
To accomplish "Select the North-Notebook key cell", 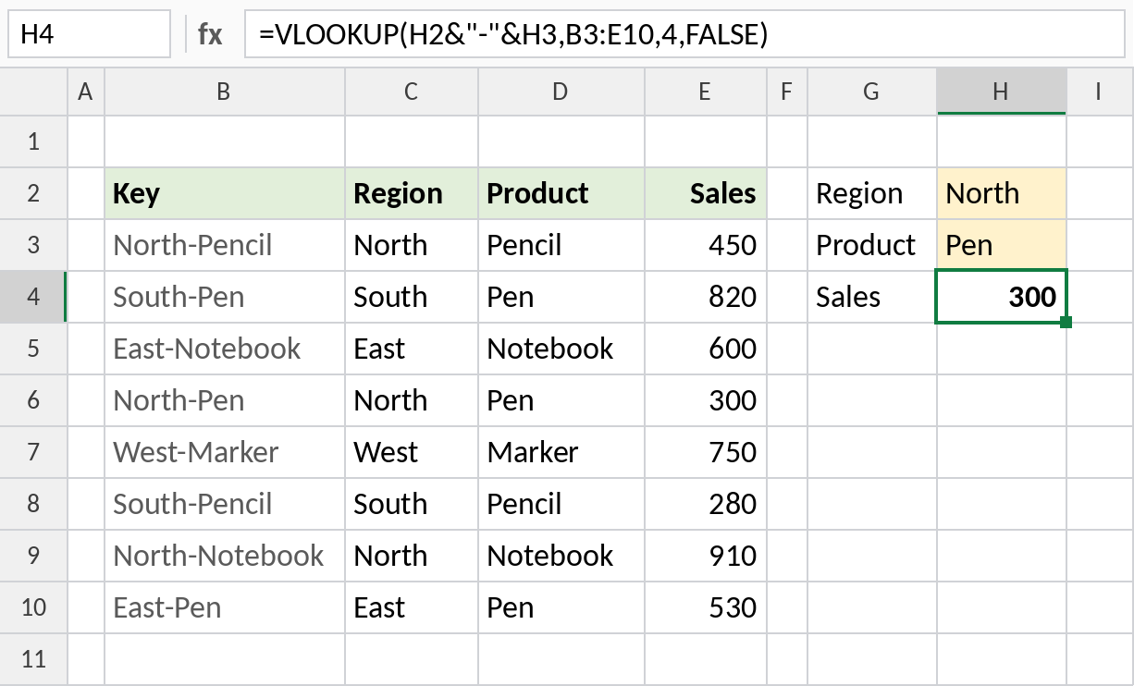I will (225, 556).
